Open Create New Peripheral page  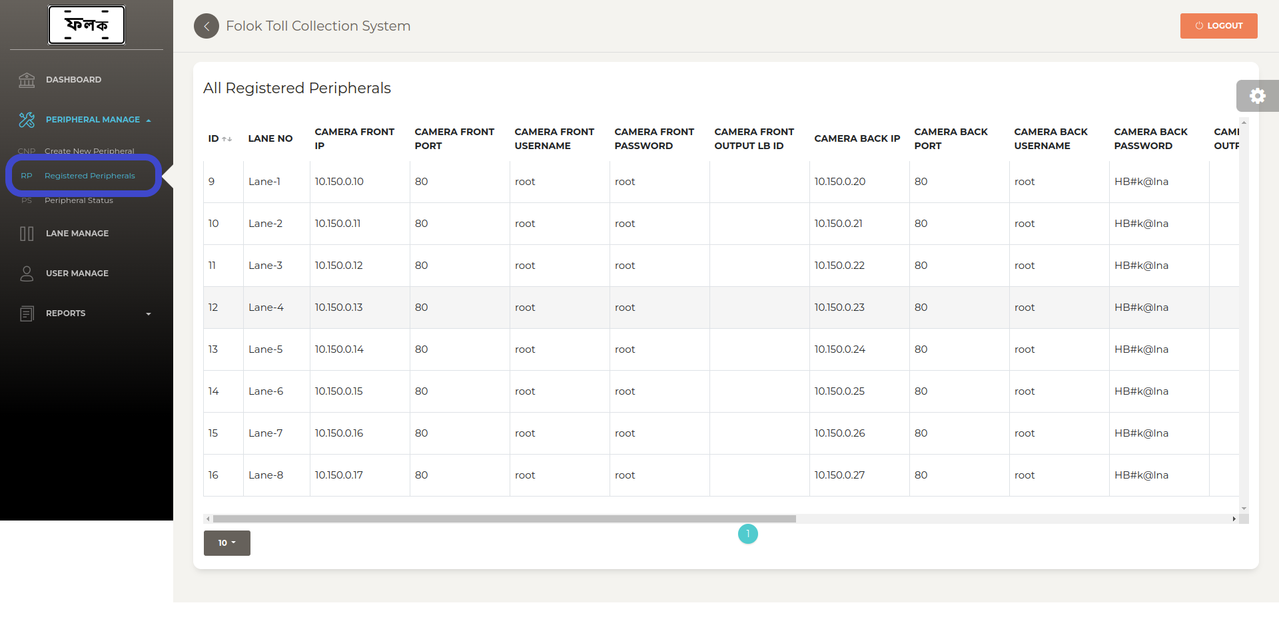coord(89,151)
